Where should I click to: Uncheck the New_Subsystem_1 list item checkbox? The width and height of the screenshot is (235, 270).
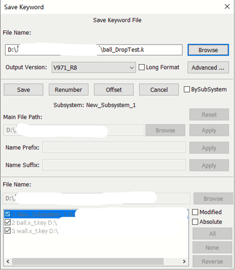pyautogui.click(x=7, y=214)
